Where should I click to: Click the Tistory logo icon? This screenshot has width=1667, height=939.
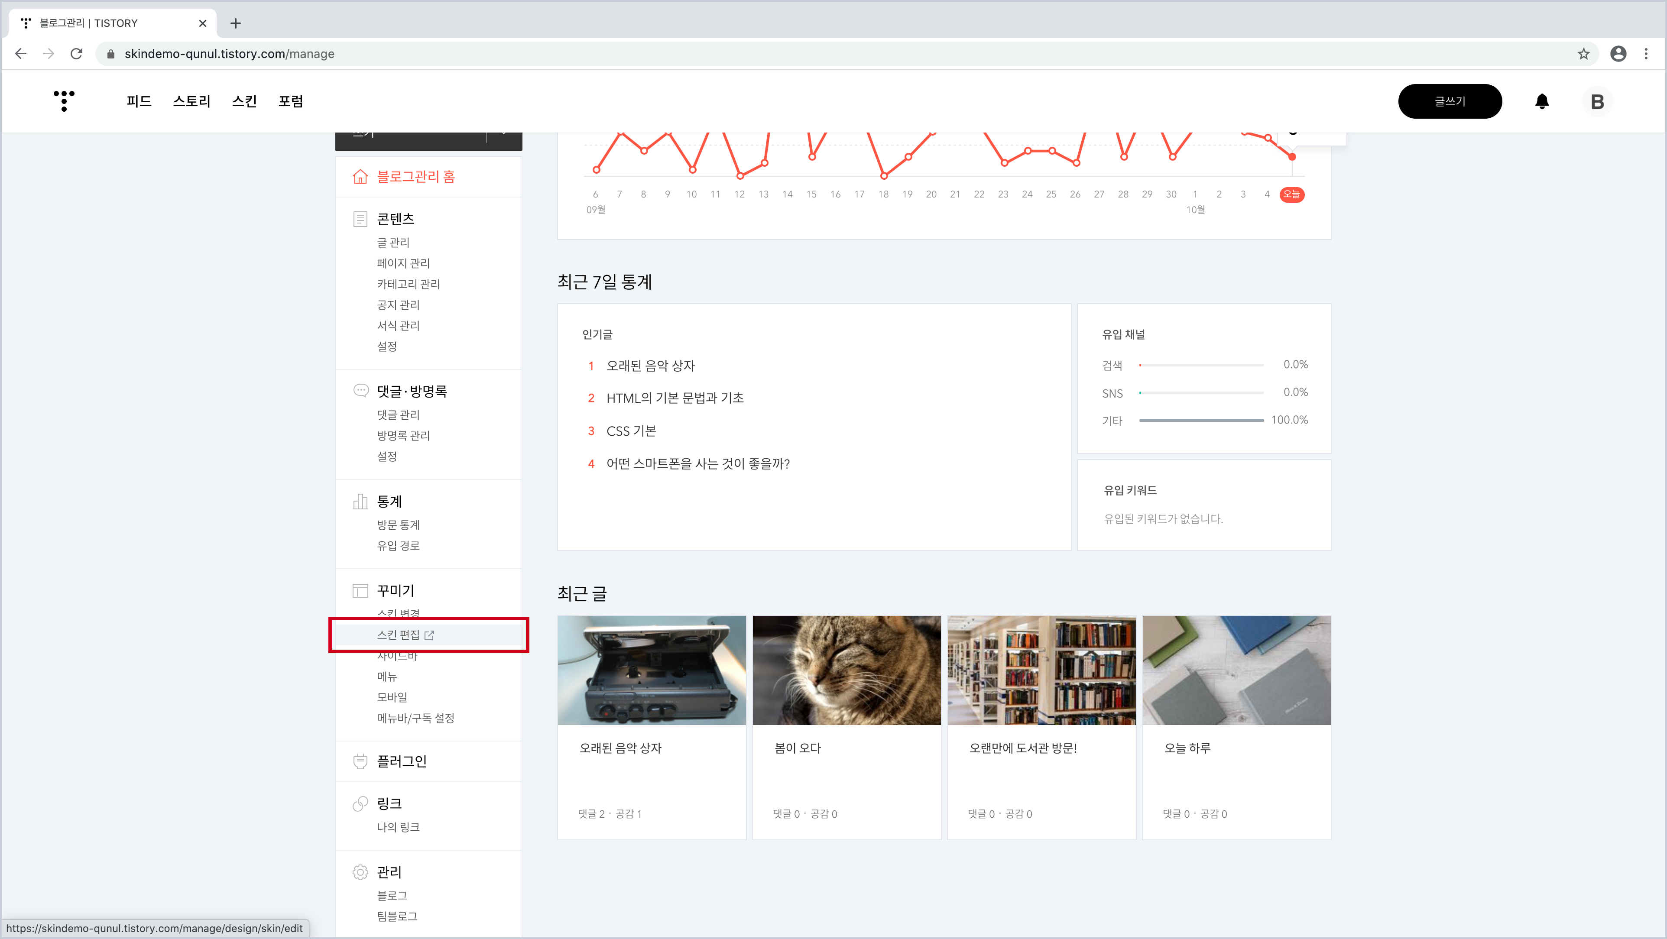(63, 101)
